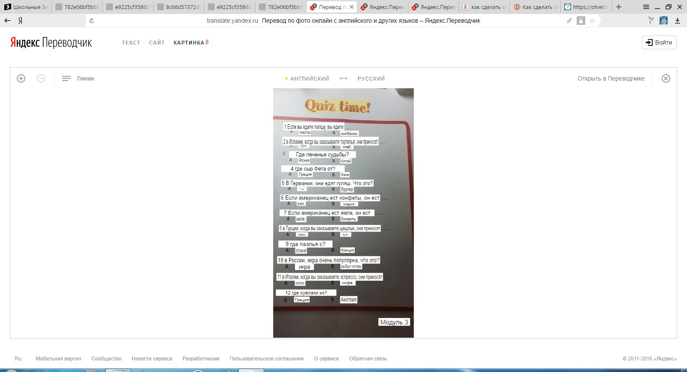Open Пользовательское соглашение link
Viewport: 687px width, 372px height.
click(x=267, y=359)
